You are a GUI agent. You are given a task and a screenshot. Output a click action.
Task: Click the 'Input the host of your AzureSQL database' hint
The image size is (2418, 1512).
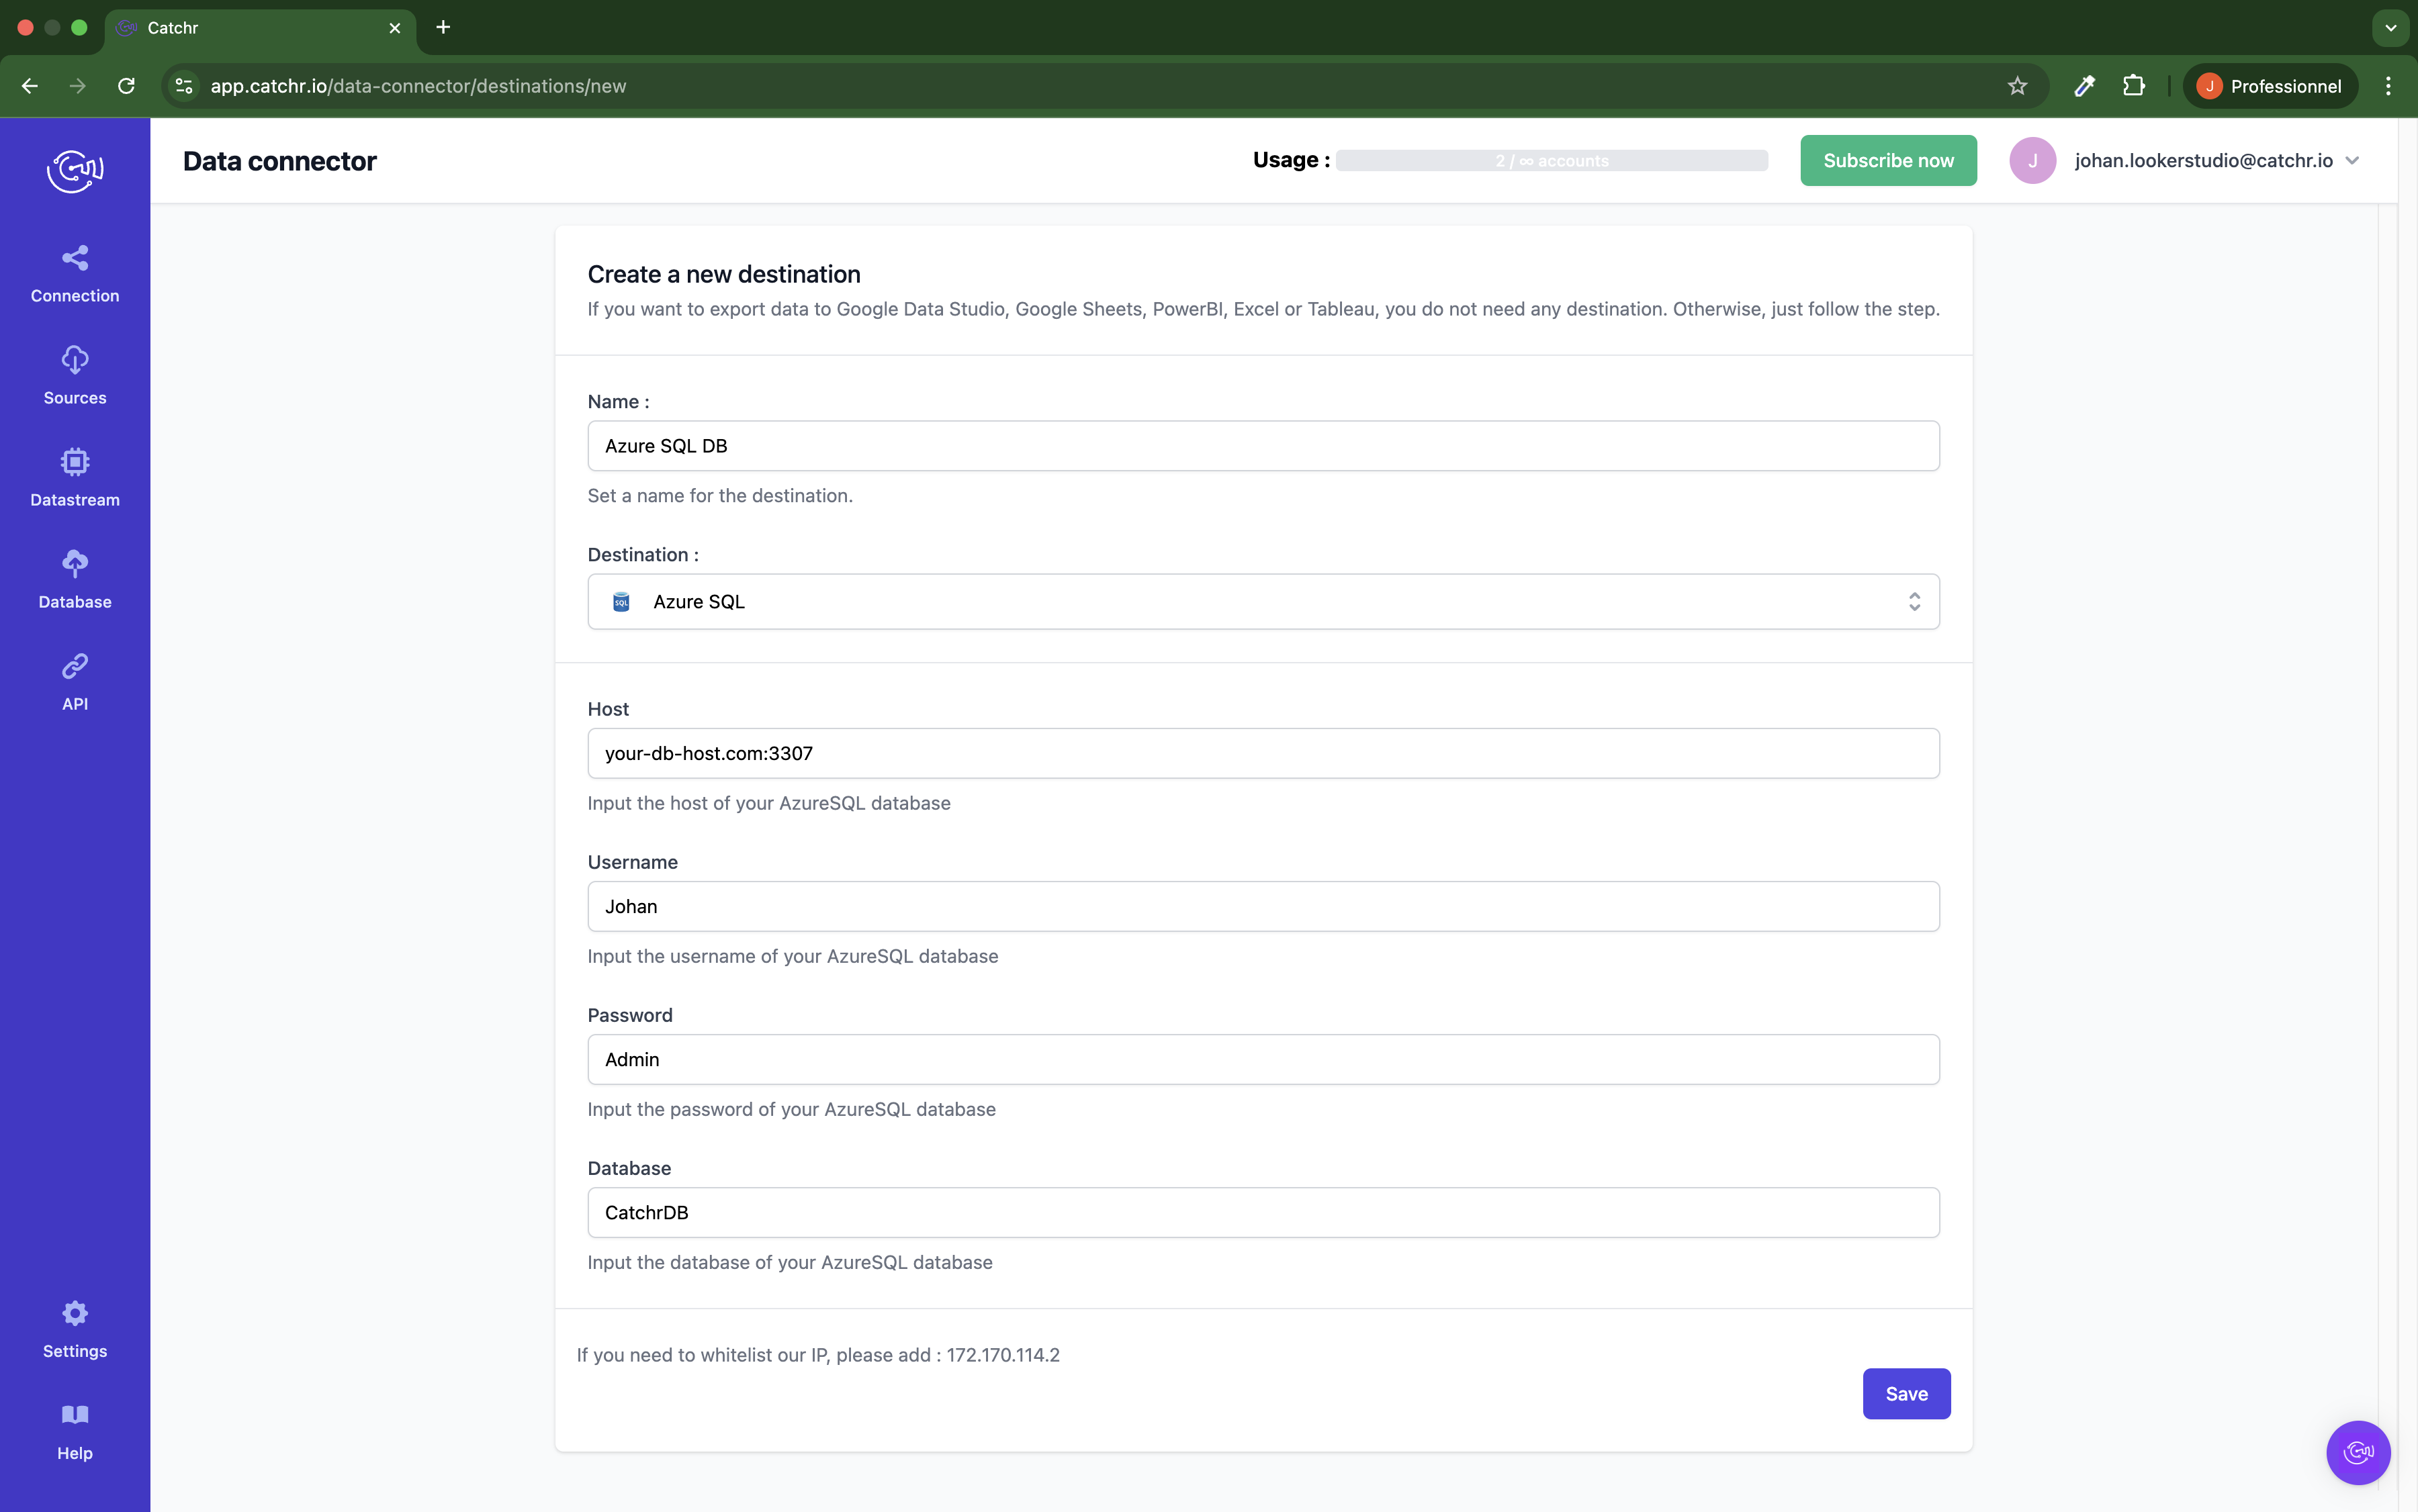tap(769, 803)
